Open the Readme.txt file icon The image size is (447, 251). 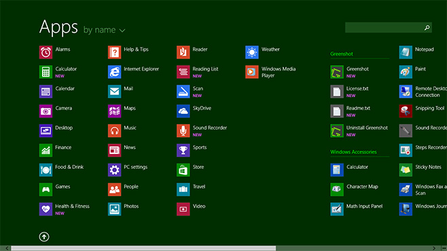click(337, 111)
